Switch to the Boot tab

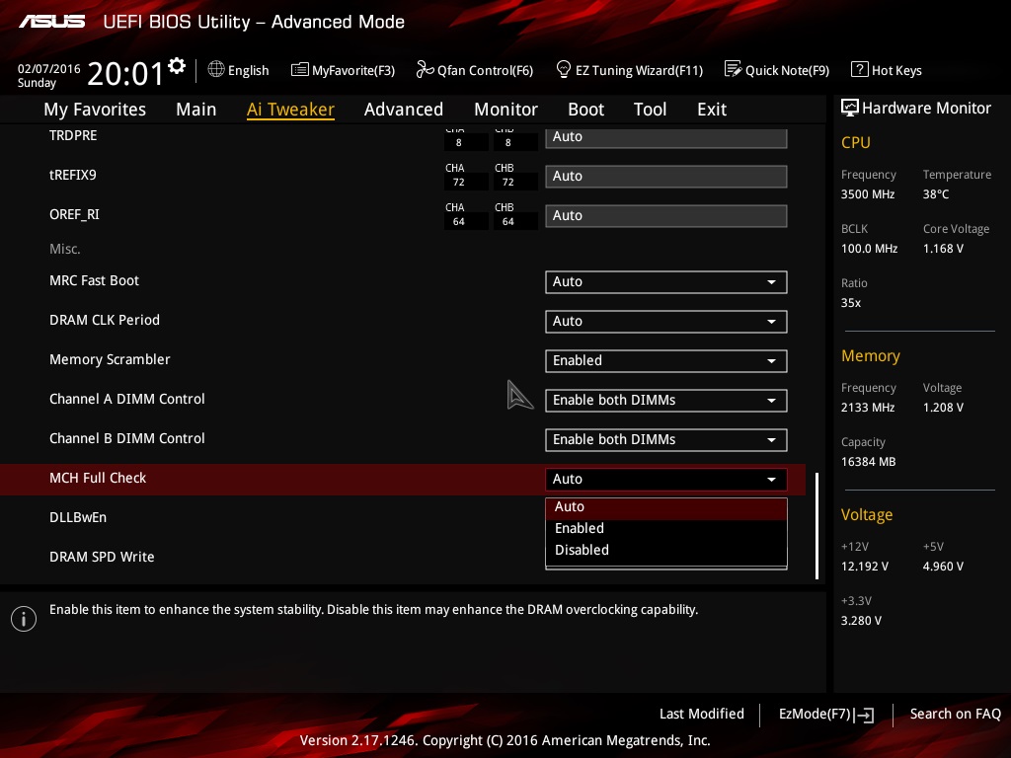(586, 110)
